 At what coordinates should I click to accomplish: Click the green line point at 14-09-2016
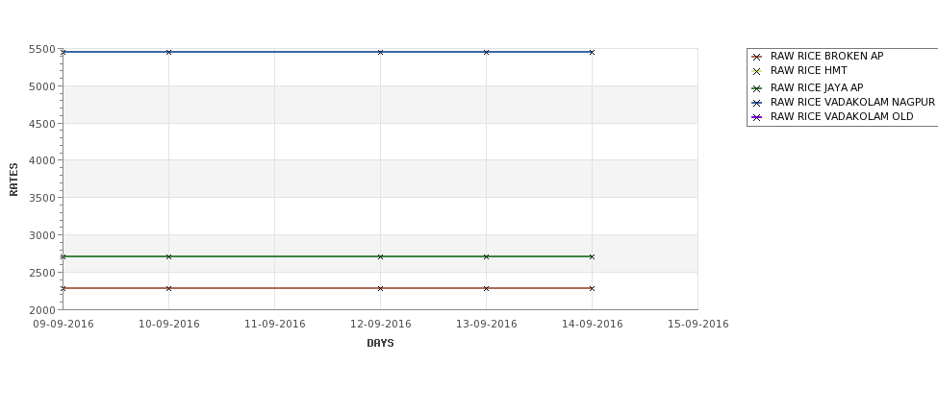(x=593, y=256)
